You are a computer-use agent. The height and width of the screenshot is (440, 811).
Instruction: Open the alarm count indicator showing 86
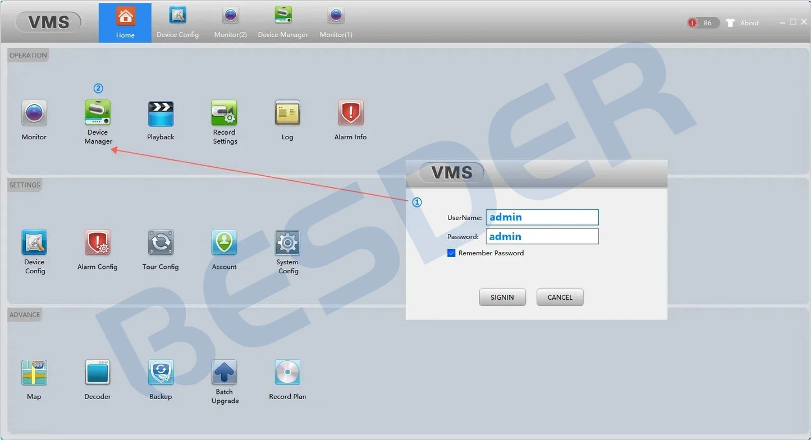703,23
